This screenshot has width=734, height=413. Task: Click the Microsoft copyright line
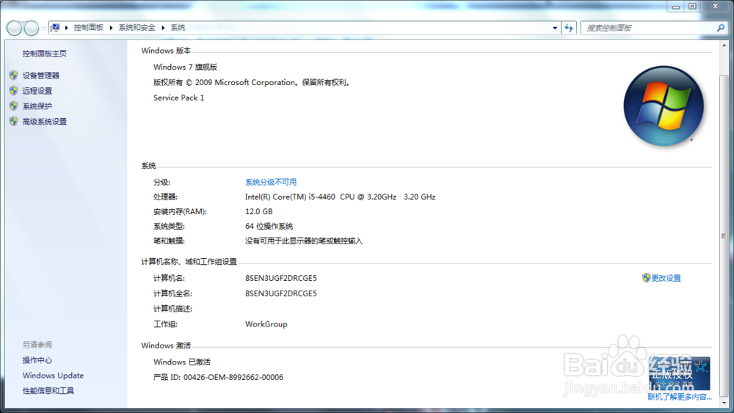point(252,82)
